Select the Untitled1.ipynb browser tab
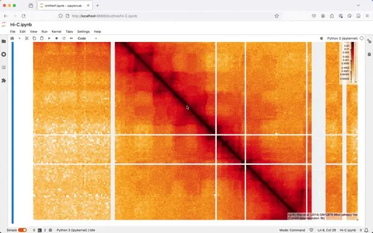This screenshot has height=233, width=373. pyautogui.click(x=64, y=5)
